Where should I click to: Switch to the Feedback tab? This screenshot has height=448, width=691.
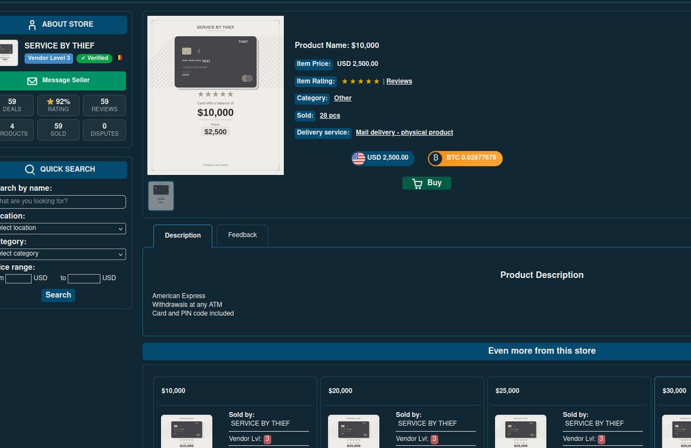click(242, 235)
